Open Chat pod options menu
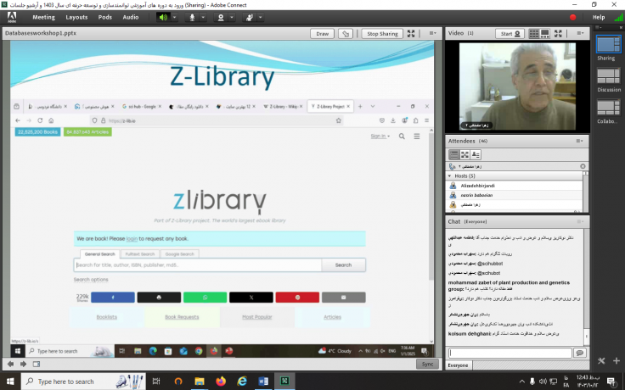Viewport: 625px width, 390px height. (579, 221)
